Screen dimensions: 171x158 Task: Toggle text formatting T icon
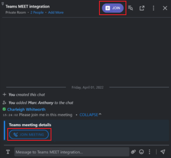(x=8, y=152)
